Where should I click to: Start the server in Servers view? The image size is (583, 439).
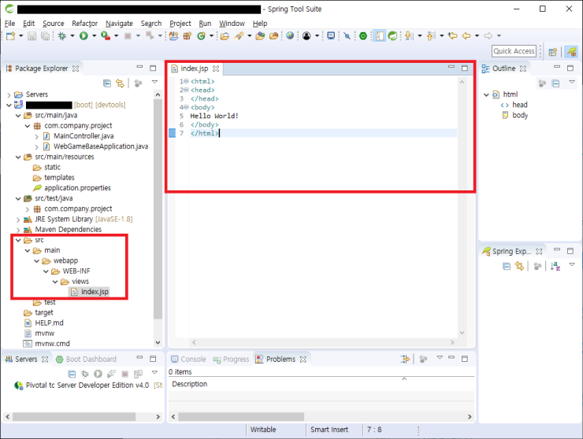pyautogui.click(x=98, y=373)
